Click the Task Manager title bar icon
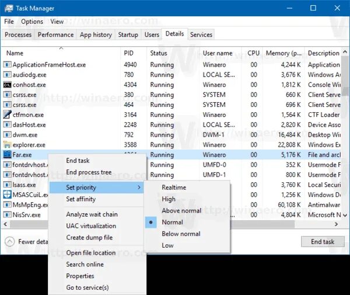The width and height of the screenshot is (350, 295). coord(9,8)
